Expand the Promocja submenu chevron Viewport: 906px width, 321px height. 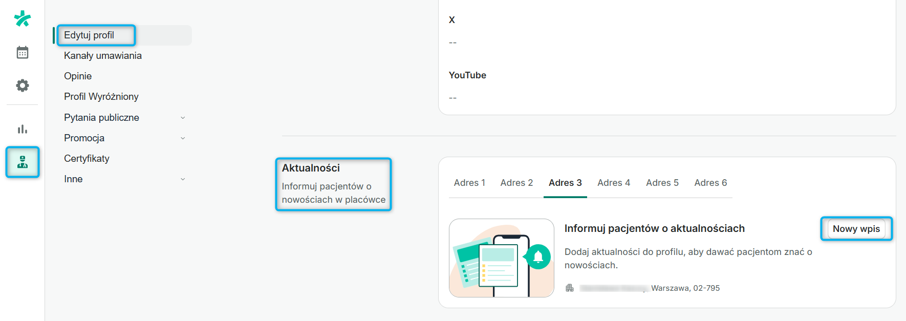pyautogui.click(x=183, y=138)
